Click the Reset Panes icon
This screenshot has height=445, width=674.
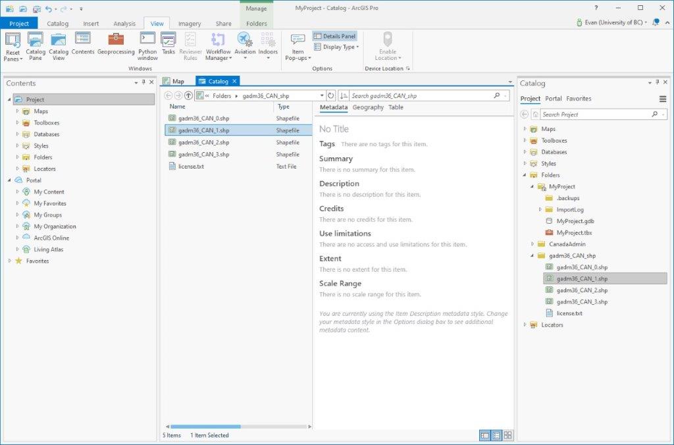click(x=13, y=40)
